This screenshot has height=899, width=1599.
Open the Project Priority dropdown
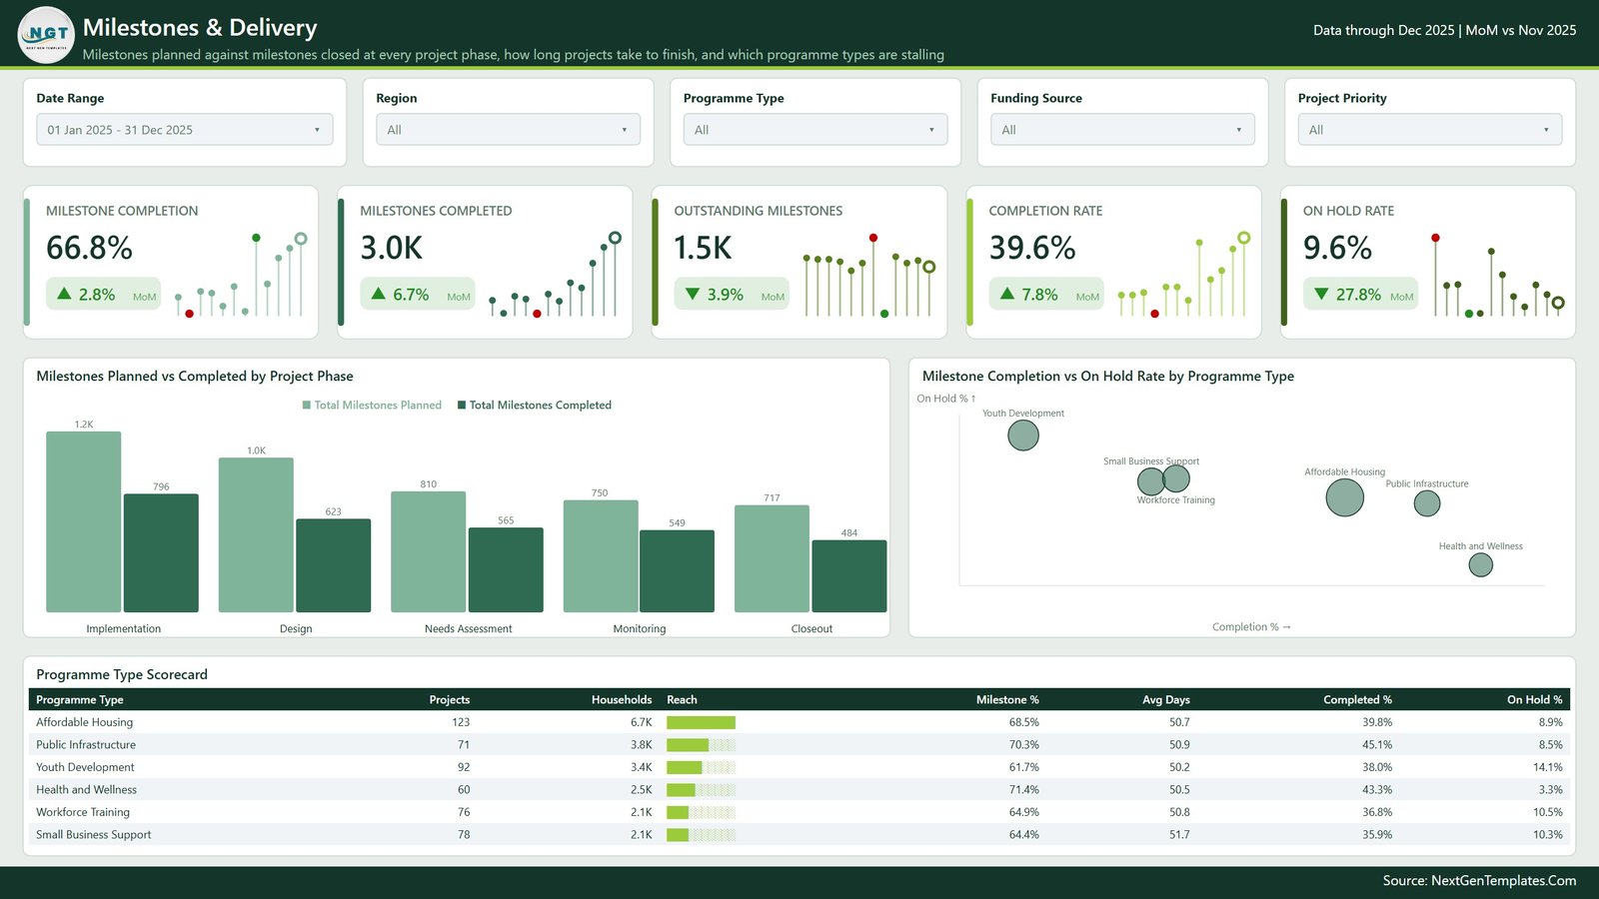(1430, 130)
